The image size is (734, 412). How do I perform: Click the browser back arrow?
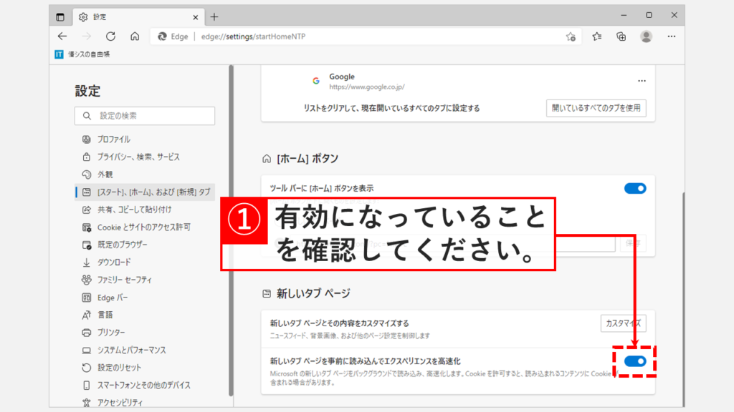point(62,36)
